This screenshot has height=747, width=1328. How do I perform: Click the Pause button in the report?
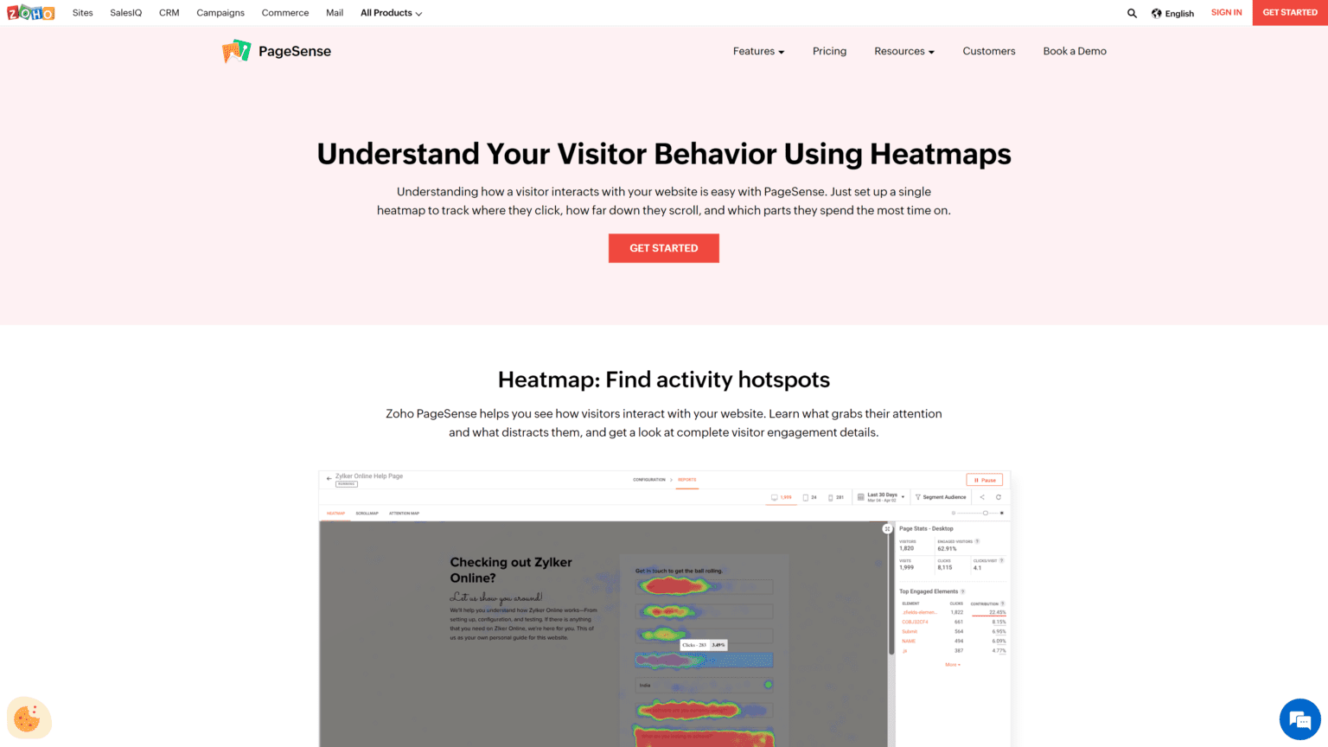coord(985,480)
